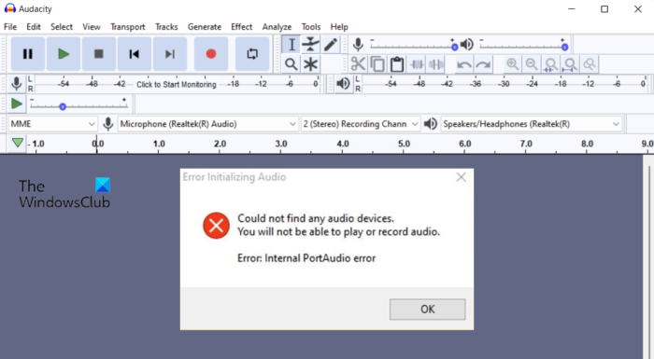The width and height of the screenshot is (654, 359).
Task: Click the recording volume slider handle
Action: click(455, 47)
